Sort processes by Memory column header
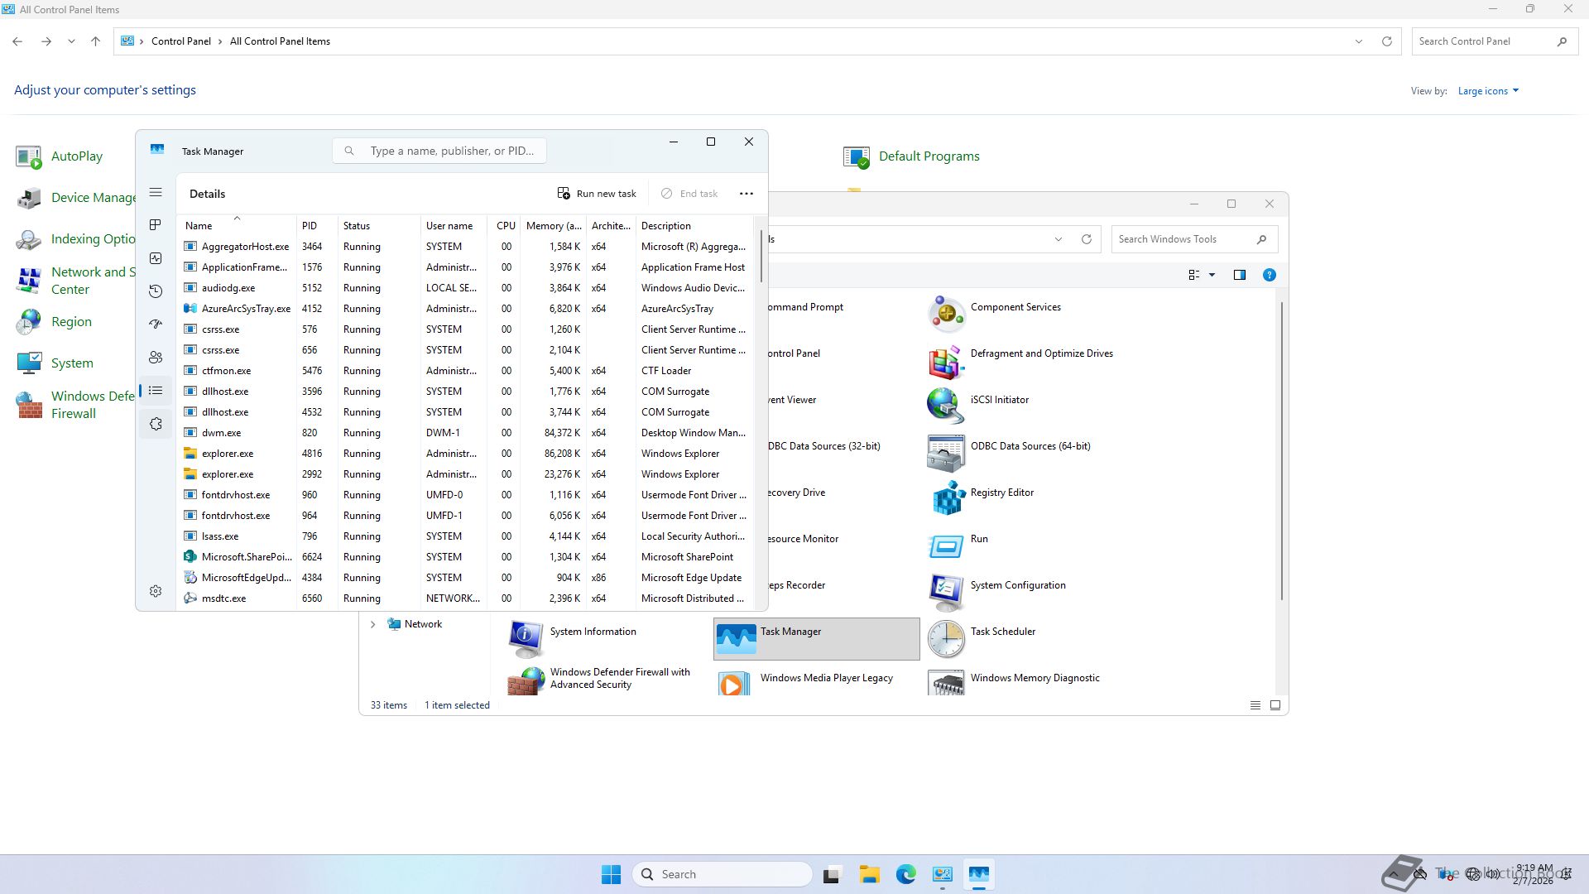 [x=553, y=226]
